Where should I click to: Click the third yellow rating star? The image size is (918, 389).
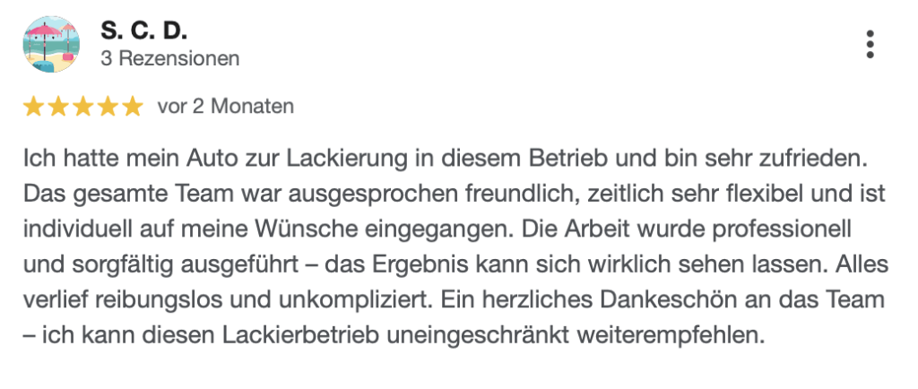82,108
